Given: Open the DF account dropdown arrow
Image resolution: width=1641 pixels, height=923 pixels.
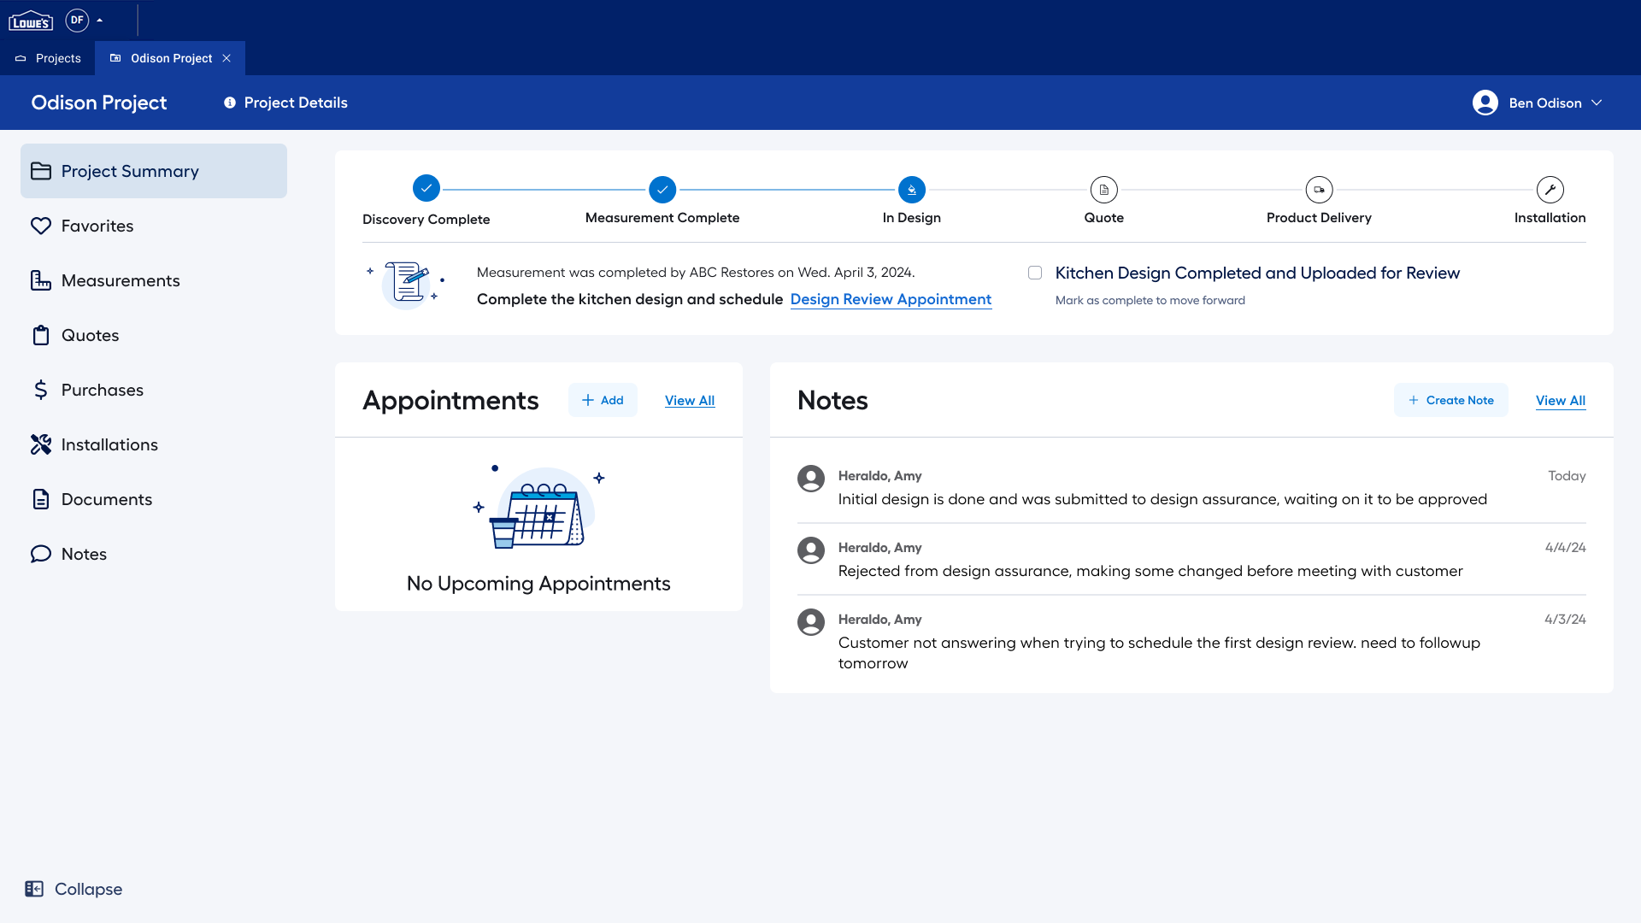Looking at the screenshot, I should click(100, 21).
